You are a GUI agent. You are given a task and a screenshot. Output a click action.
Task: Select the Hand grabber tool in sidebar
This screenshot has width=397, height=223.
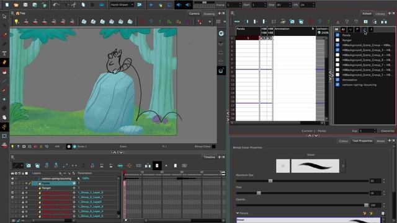[x=4, y=117]
